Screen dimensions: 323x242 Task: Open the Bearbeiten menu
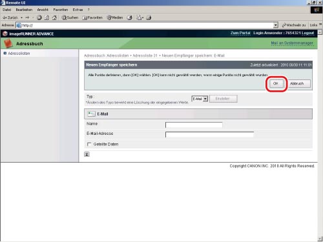[24, 10]
